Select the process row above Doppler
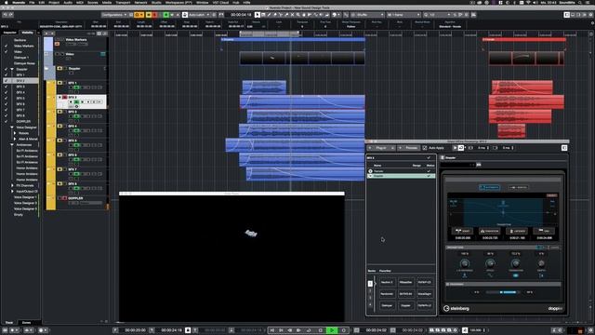The image size is (595, 335). click(401, 171)
